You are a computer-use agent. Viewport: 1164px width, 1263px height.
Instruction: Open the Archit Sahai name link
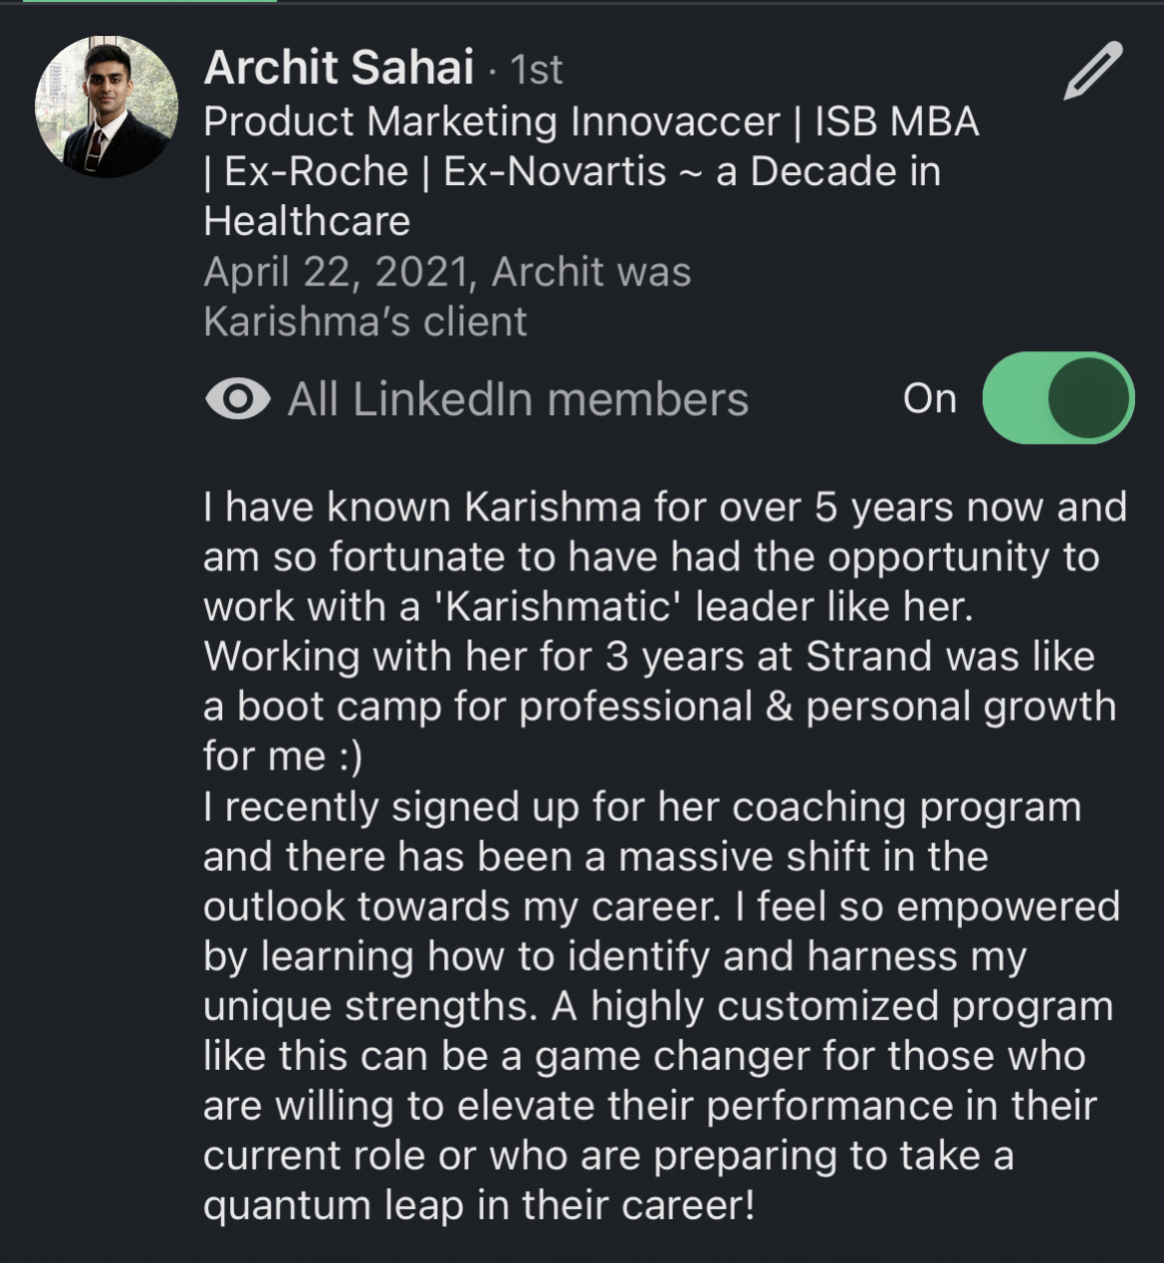pos(339,68)
